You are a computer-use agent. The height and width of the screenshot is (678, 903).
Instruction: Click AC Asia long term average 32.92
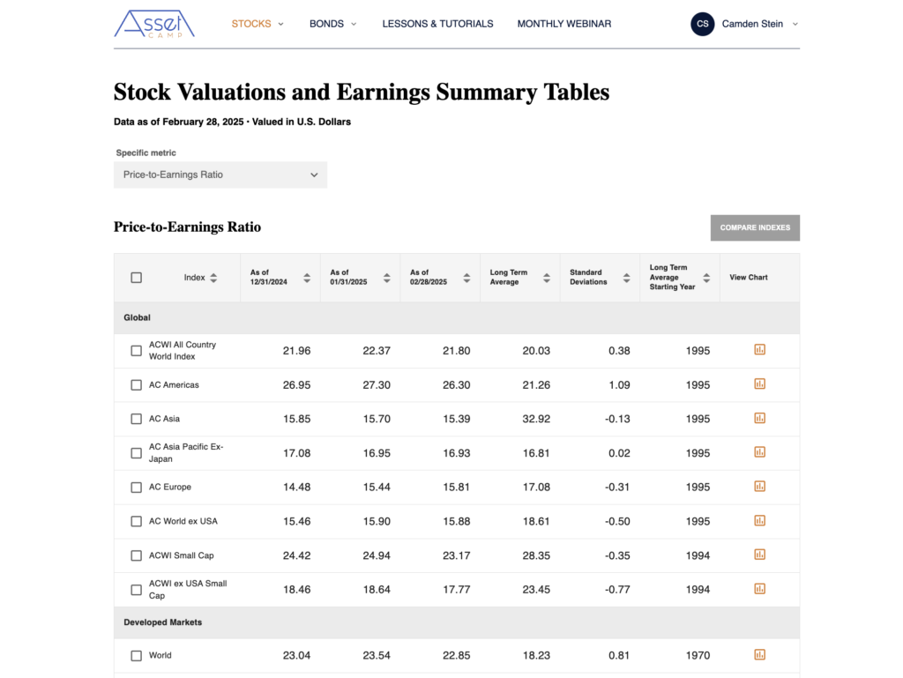pos(536,419)
